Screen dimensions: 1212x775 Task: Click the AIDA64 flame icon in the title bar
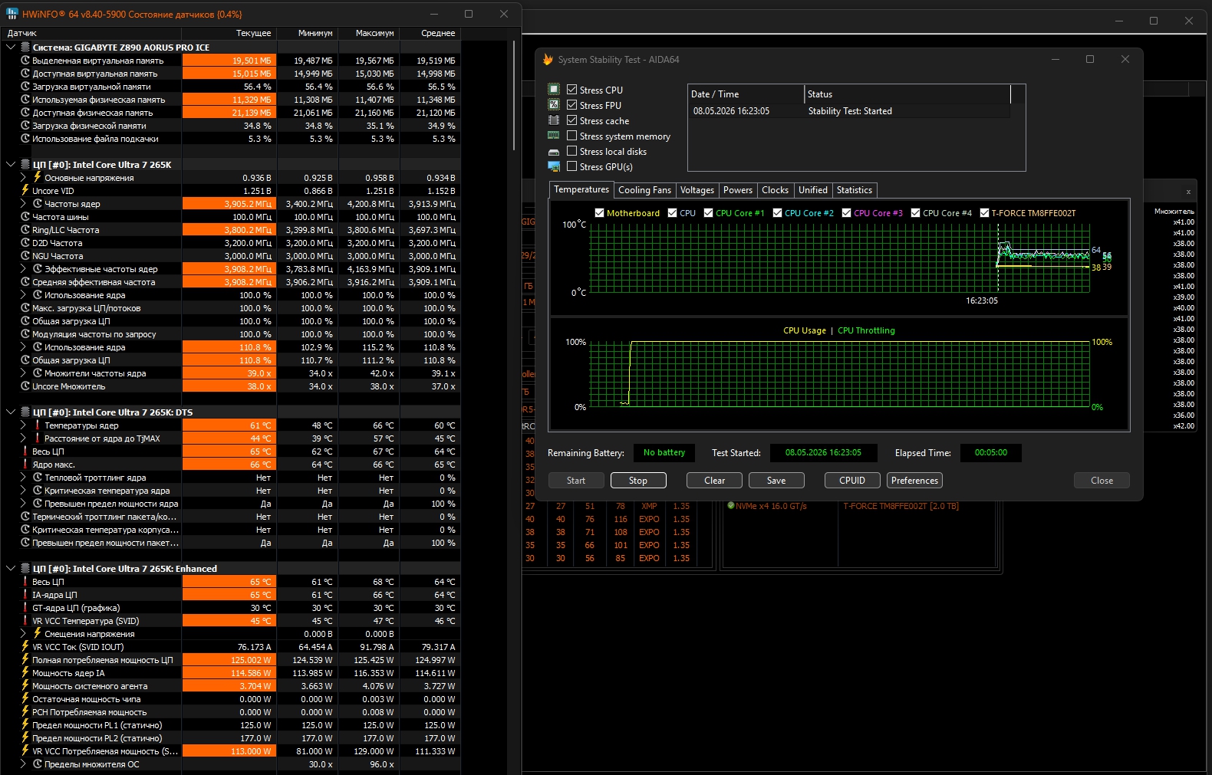(x=548, y=59)
